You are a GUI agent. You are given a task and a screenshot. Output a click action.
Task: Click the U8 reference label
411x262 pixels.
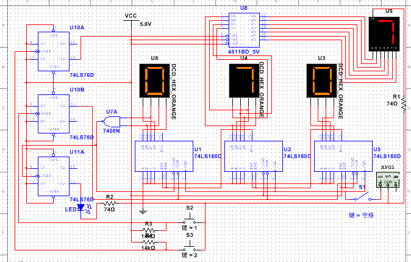click(x=244, y=8)
